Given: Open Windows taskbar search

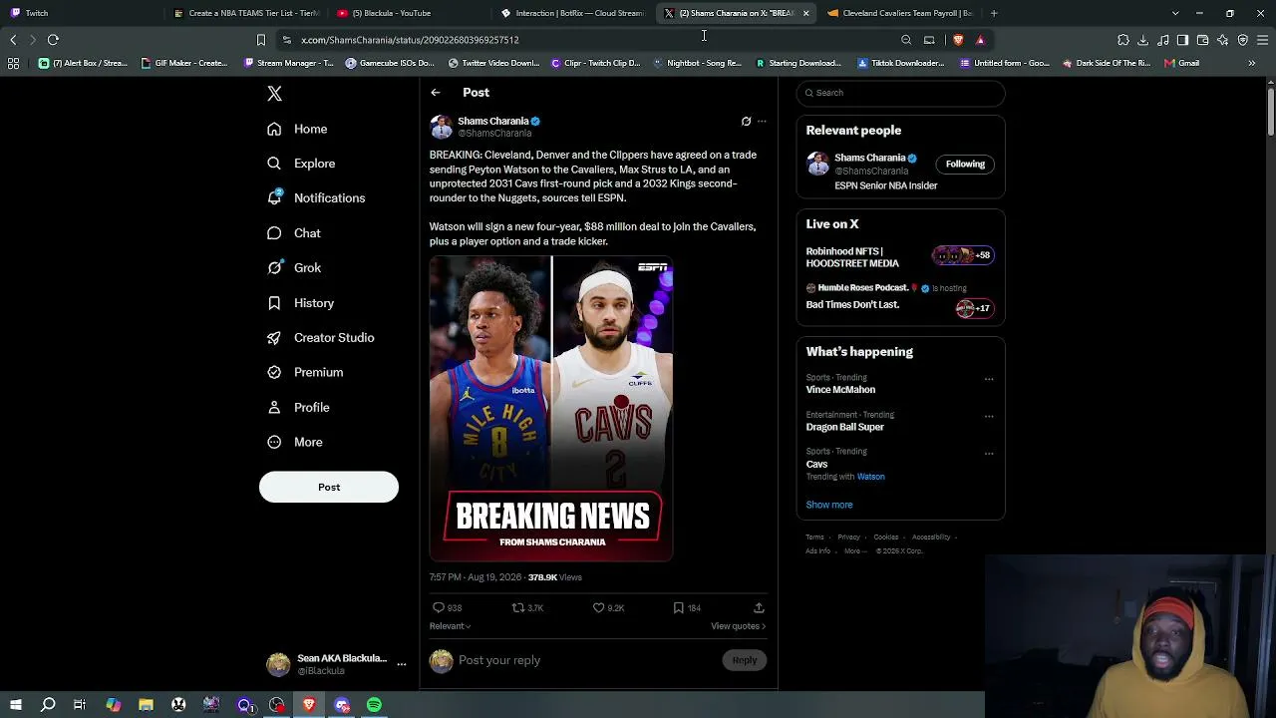Looking at the screenshot, I should point(48,705).
